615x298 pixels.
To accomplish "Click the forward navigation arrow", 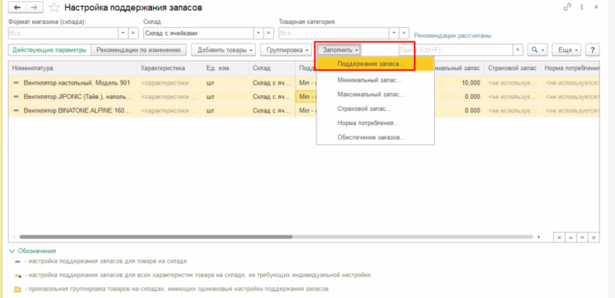I will tap(33, 8).
